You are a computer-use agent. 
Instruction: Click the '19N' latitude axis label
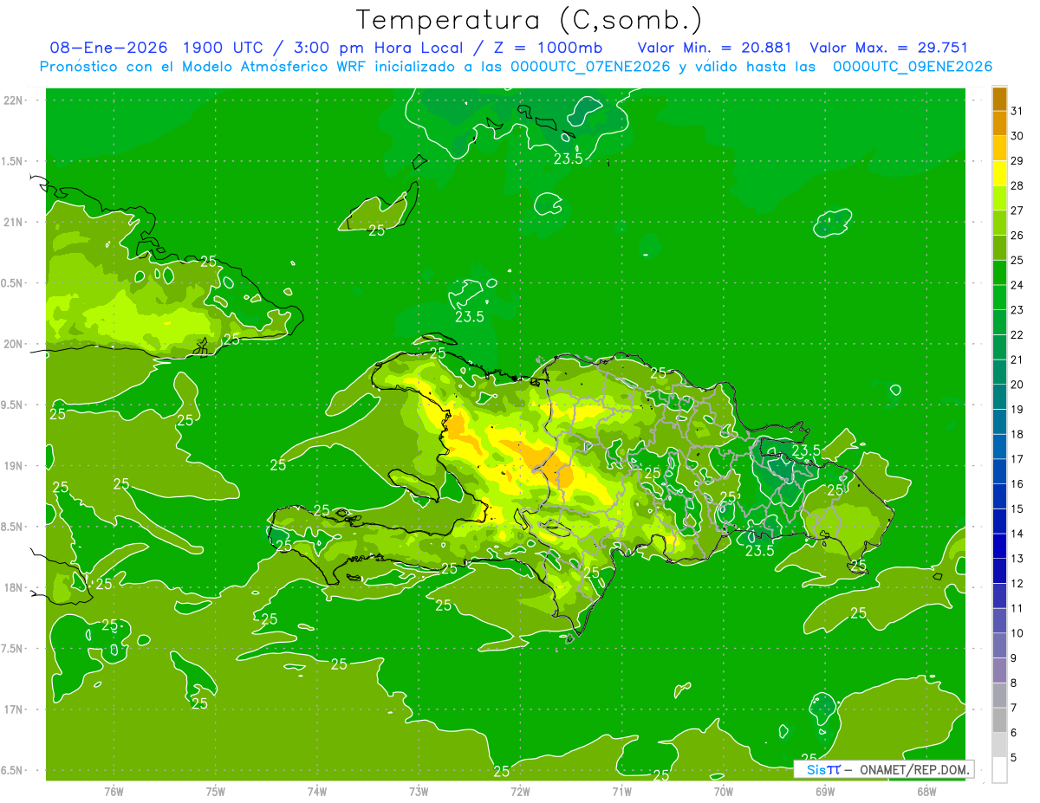pos(14,466)
